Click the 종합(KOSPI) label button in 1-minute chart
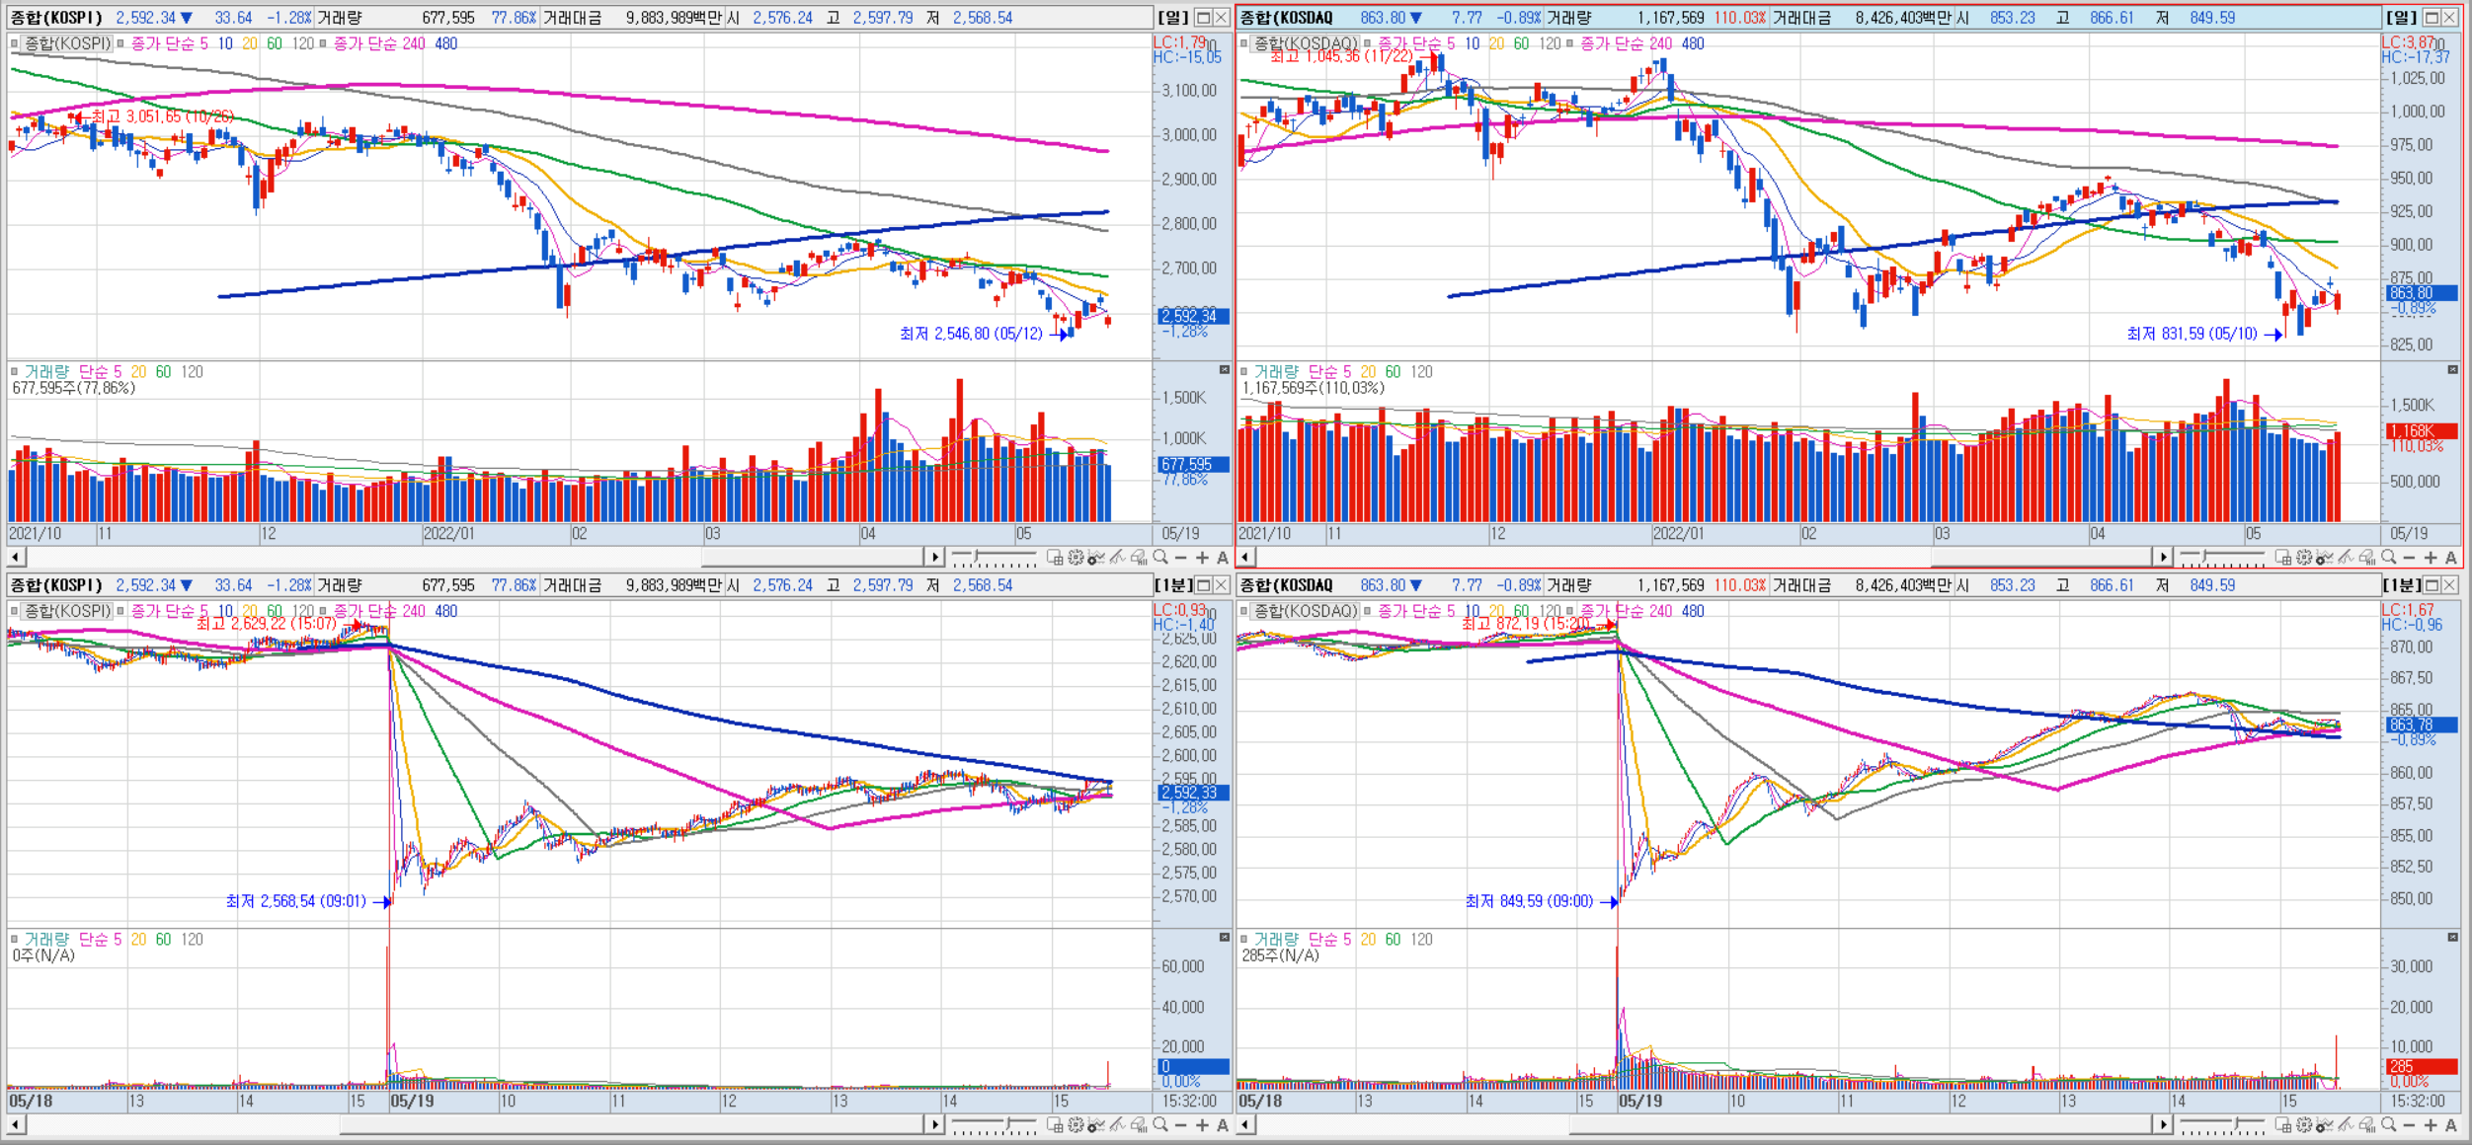The image size is (2472, 1145). 67,611
